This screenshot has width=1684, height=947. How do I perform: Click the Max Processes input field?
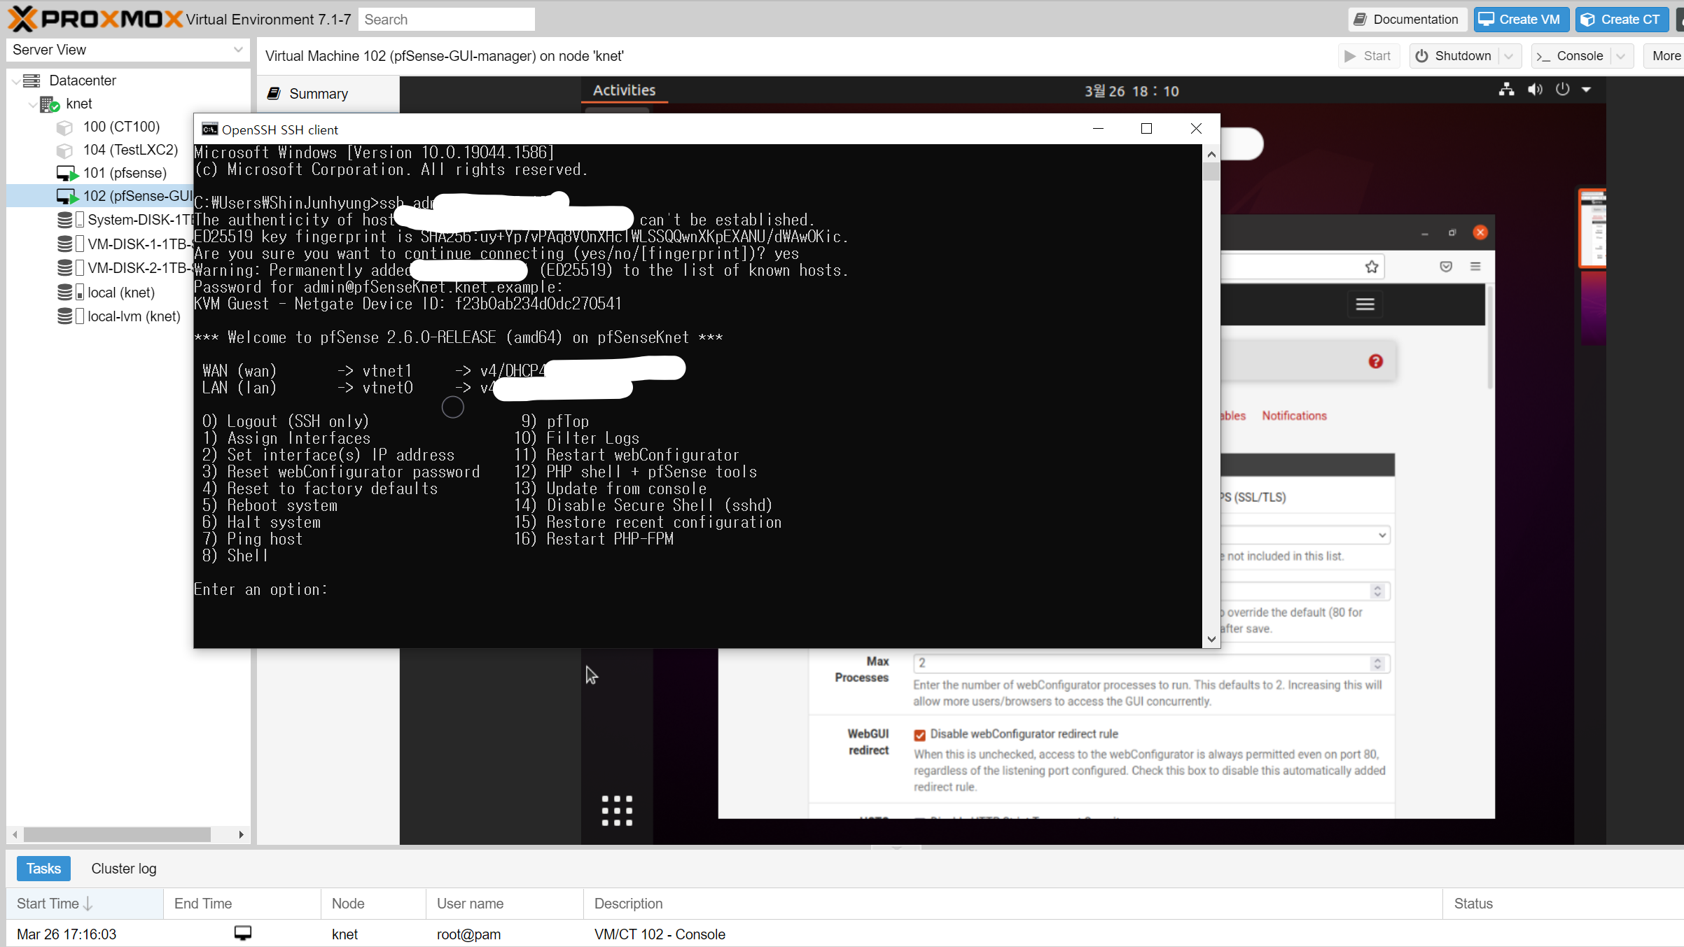click(1151, 663)
